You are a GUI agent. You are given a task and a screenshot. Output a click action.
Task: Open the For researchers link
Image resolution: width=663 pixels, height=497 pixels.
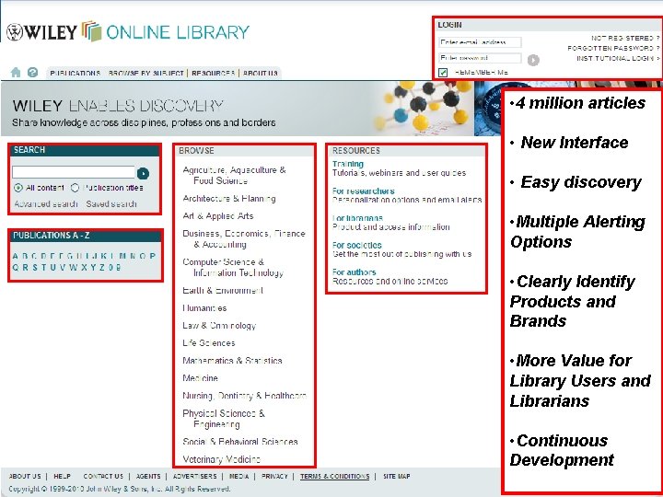coord(363,191)
